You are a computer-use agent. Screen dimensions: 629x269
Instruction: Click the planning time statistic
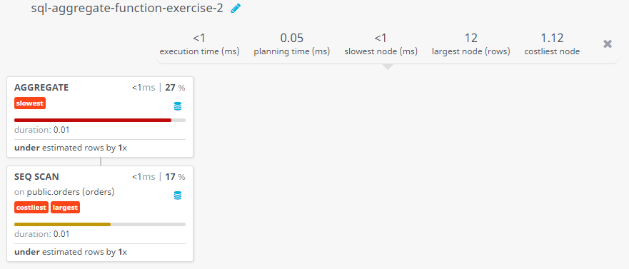coord(291,44)
